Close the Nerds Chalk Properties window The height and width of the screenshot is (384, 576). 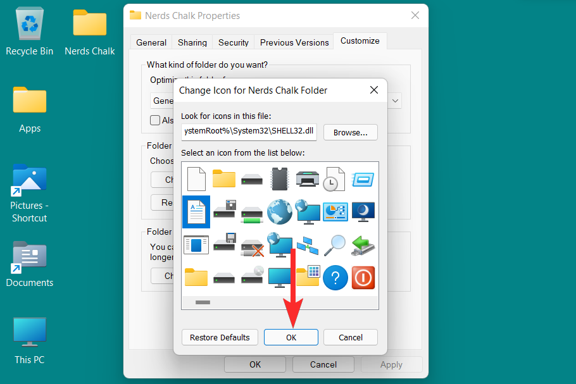pos(415,15)
